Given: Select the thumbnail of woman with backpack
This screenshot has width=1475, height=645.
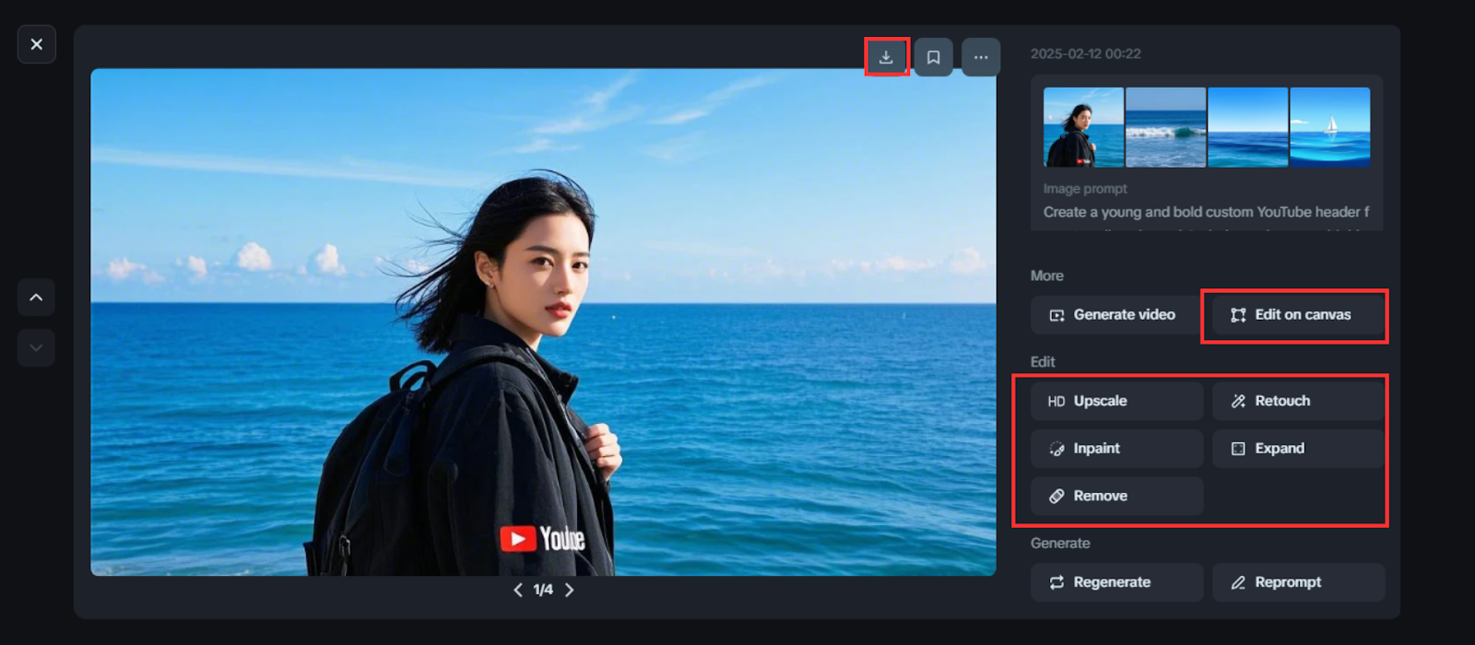Looking at the screenshot, I should 1083,127.
